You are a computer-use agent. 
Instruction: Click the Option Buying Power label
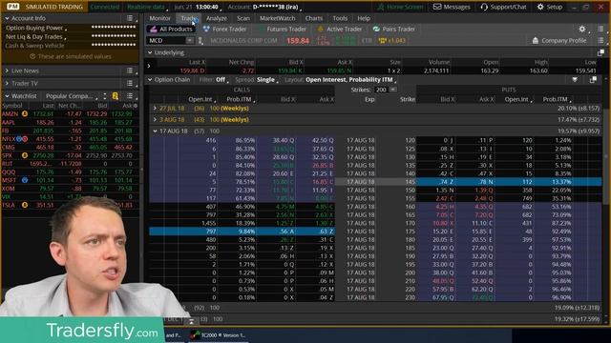tap(34, 28)
